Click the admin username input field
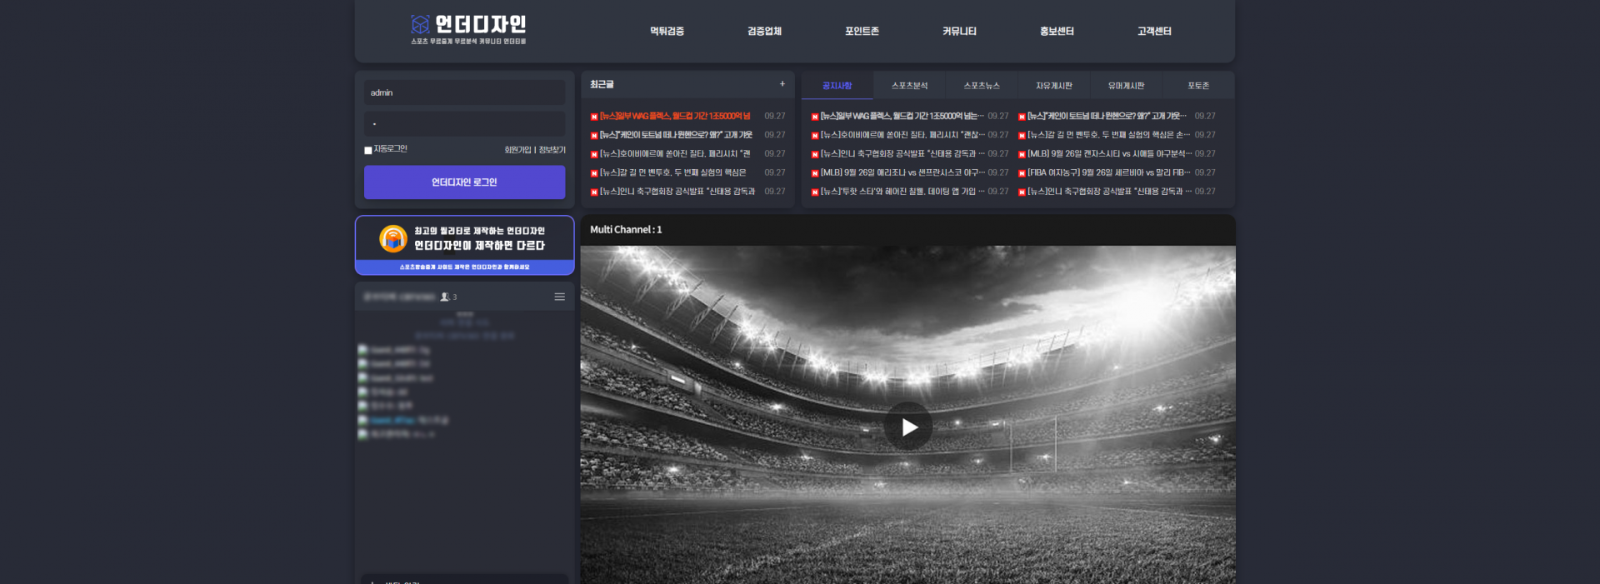This screenshot has height=584, width=1600. coord(464,92)
